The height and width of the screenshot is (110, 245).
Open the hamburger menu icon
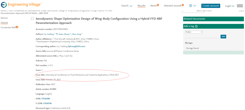click(x=240, y=6)
